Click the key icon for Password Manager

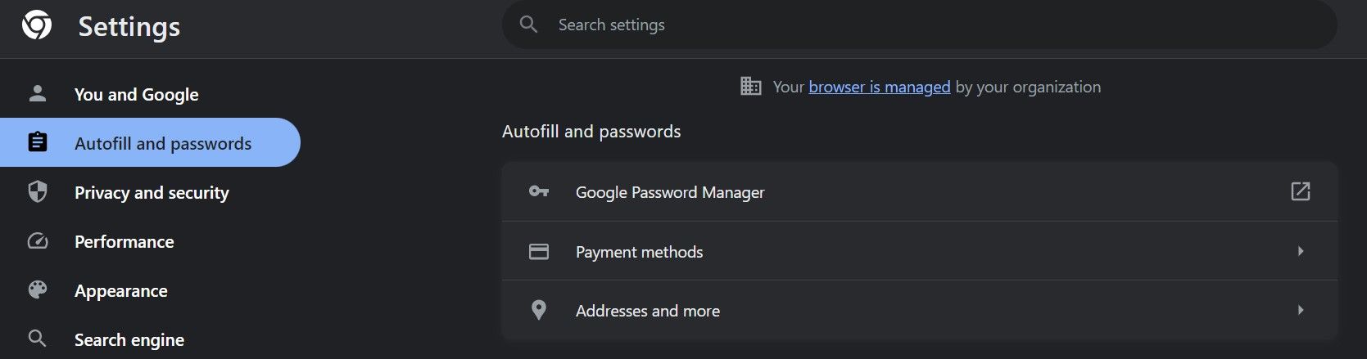(539, 192)
